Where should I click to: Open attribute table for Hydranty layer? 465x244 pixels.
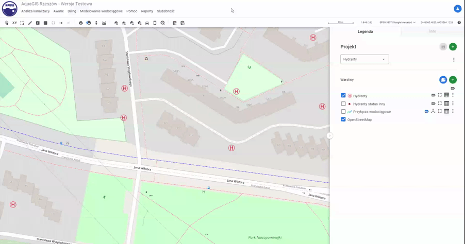pyautogui.click(x=446, y=95)
